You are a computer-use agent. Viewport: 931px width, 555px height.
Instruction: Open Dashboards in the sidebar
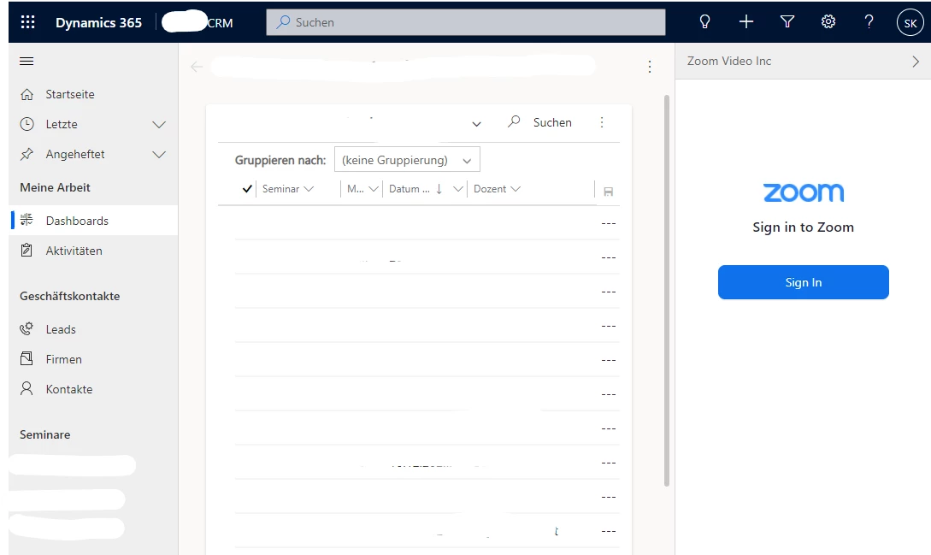93,221
